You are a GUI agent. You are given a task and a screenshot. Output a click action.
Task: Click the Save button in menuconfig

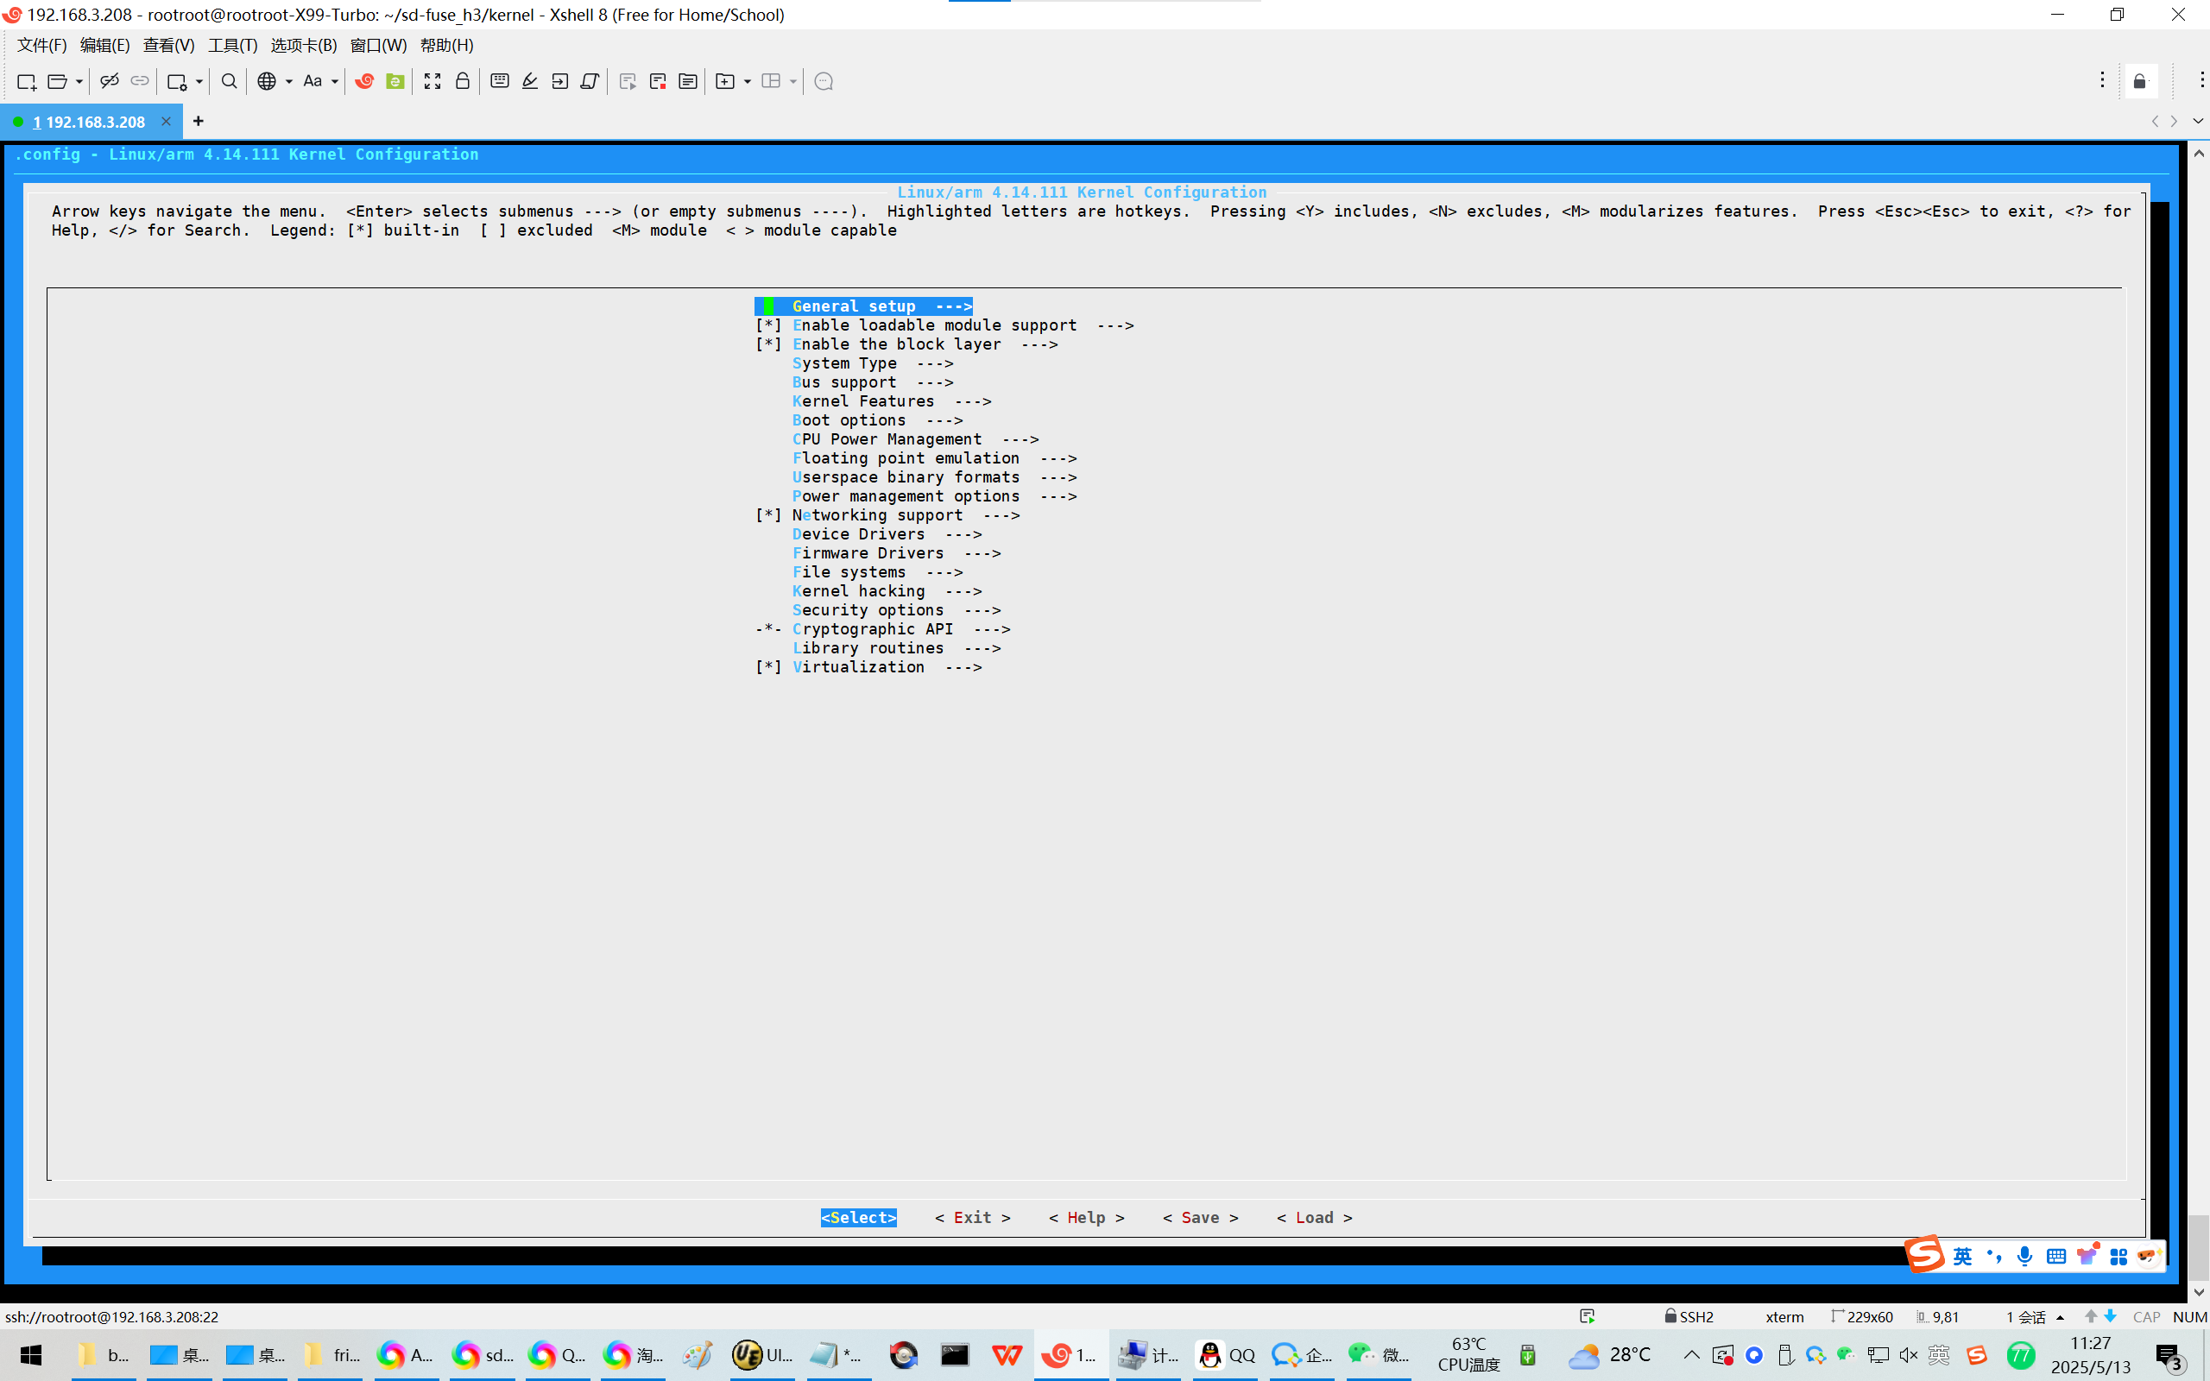1200,1218
